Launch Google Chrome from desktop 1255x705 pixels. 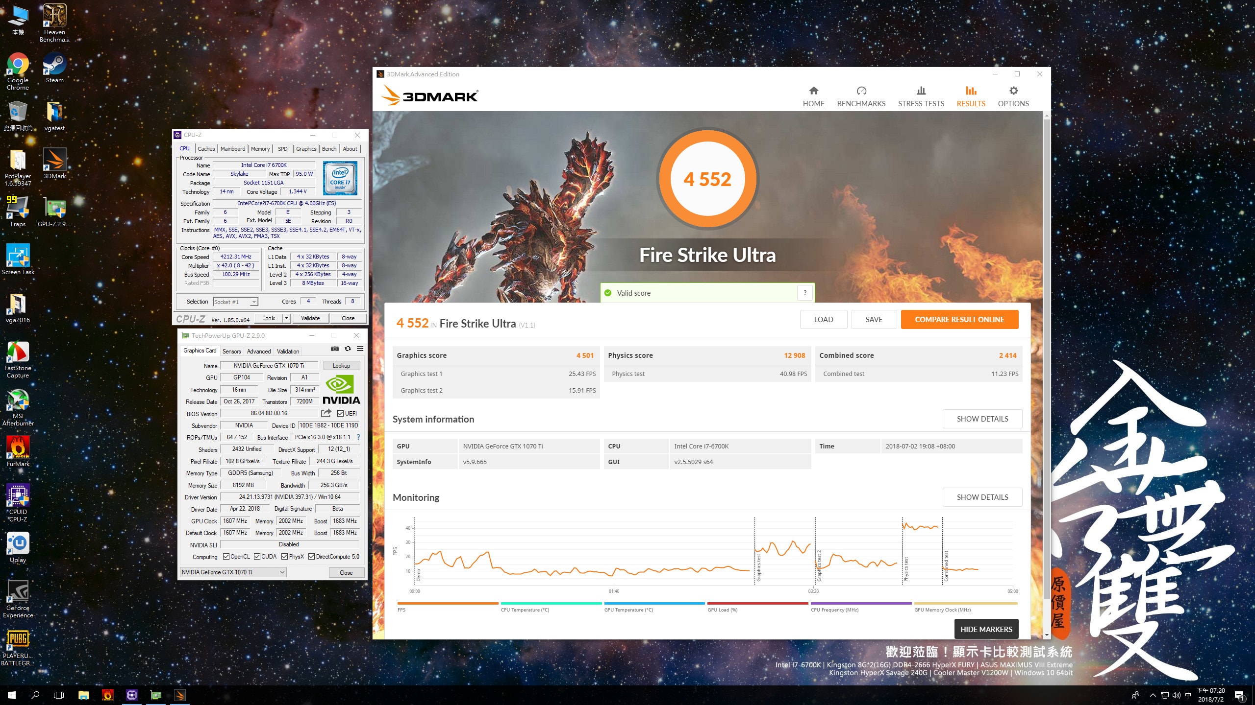coord(18,71)
